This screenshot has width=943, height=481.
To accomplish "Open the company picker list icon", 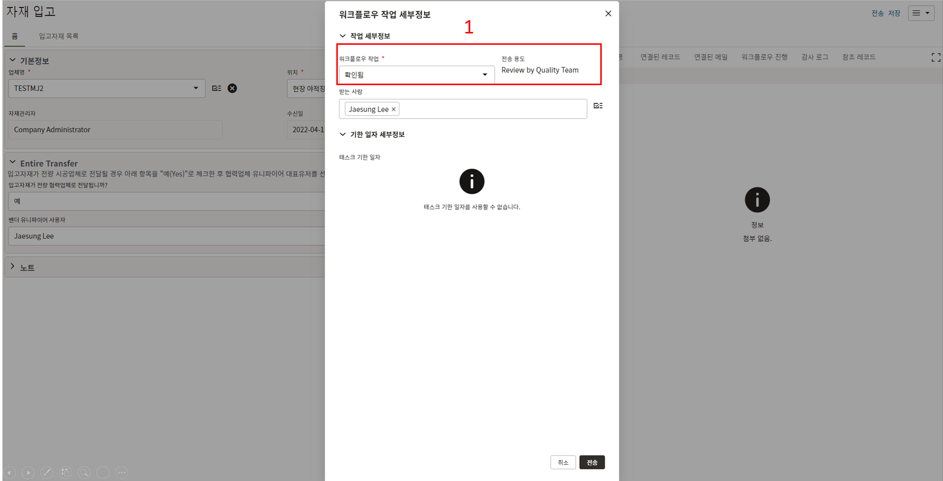I will pos(216,89).
